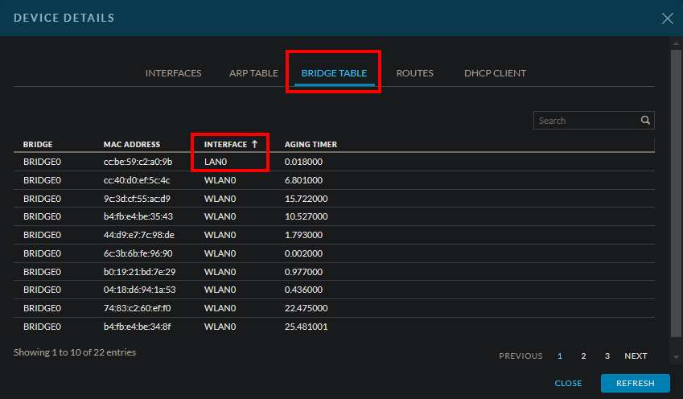Go to the Next page
This screenshot has height=399, width=683.
[x=636, y=356]
